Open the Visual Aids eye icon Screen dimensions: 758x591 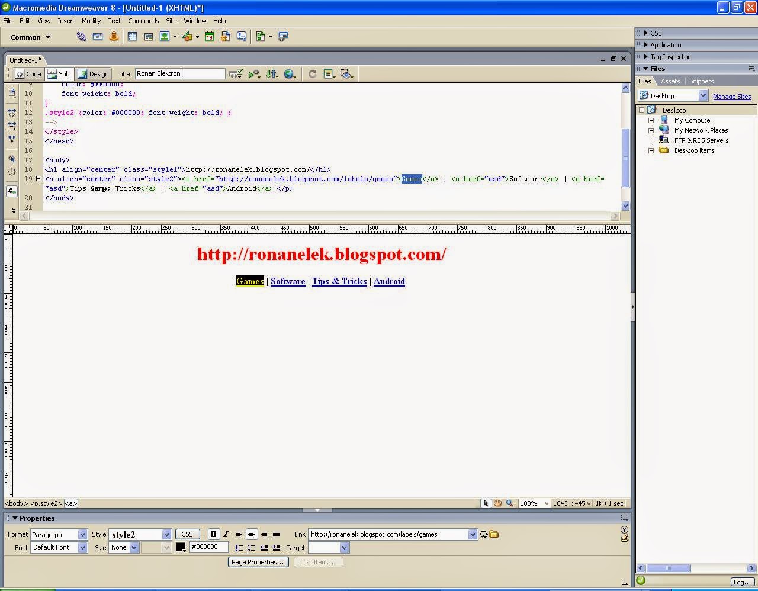(347, 74)
